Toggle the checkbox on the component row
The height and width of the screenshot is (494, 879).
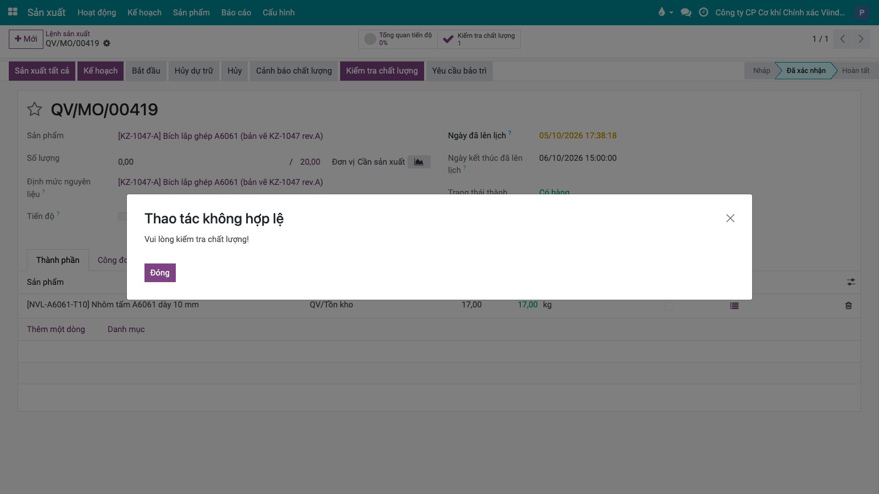pos(669,306)
